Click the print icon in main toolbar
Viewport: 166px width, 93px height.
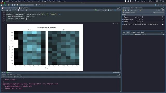coord(18,5)
